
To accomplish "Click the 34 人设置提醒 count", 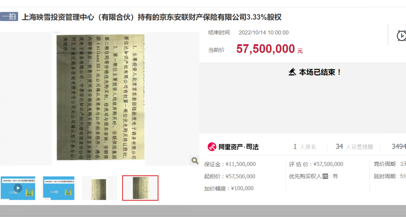I will tap(354, 147).
